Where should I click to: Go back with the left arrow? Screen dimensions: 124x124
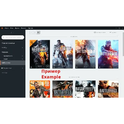pyautogui.click(x=11, y=33)
